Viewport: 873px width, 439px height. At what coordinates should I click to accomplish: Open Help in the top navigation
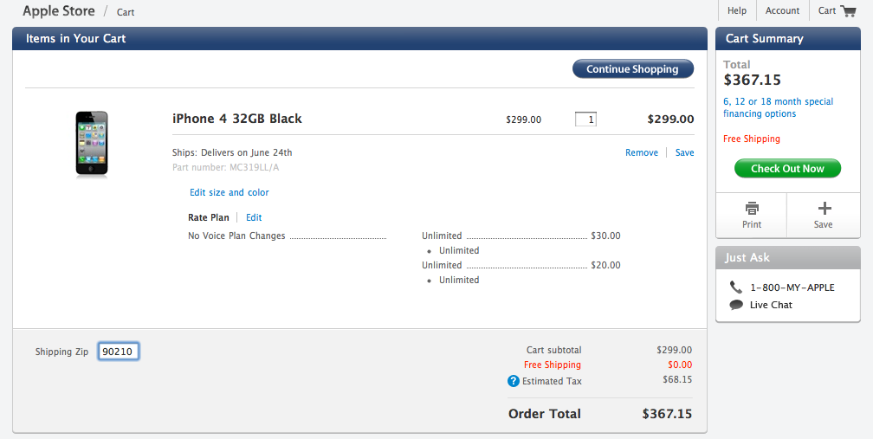(x=736, y=10)
